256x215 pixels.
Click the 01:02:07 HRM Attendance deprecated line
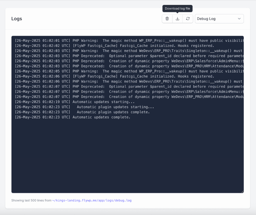pyautogui.click(x=129, y=97)
